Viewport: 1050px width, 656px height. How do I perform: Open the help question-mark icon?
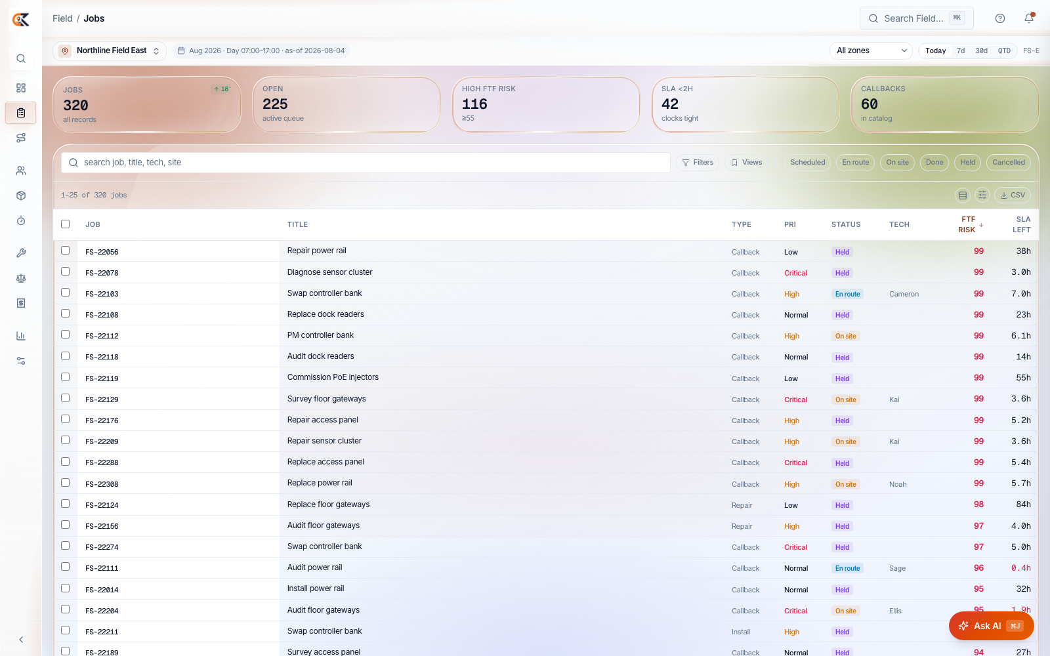click(x=1000, y=18)
